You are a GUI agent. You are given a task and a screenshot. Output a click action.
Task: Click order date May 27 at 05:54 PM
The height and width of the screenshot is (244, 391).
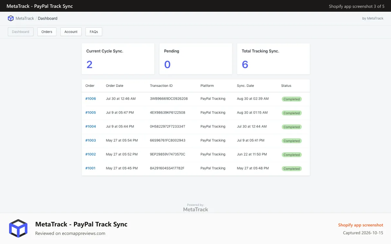(x=122, y=141)
